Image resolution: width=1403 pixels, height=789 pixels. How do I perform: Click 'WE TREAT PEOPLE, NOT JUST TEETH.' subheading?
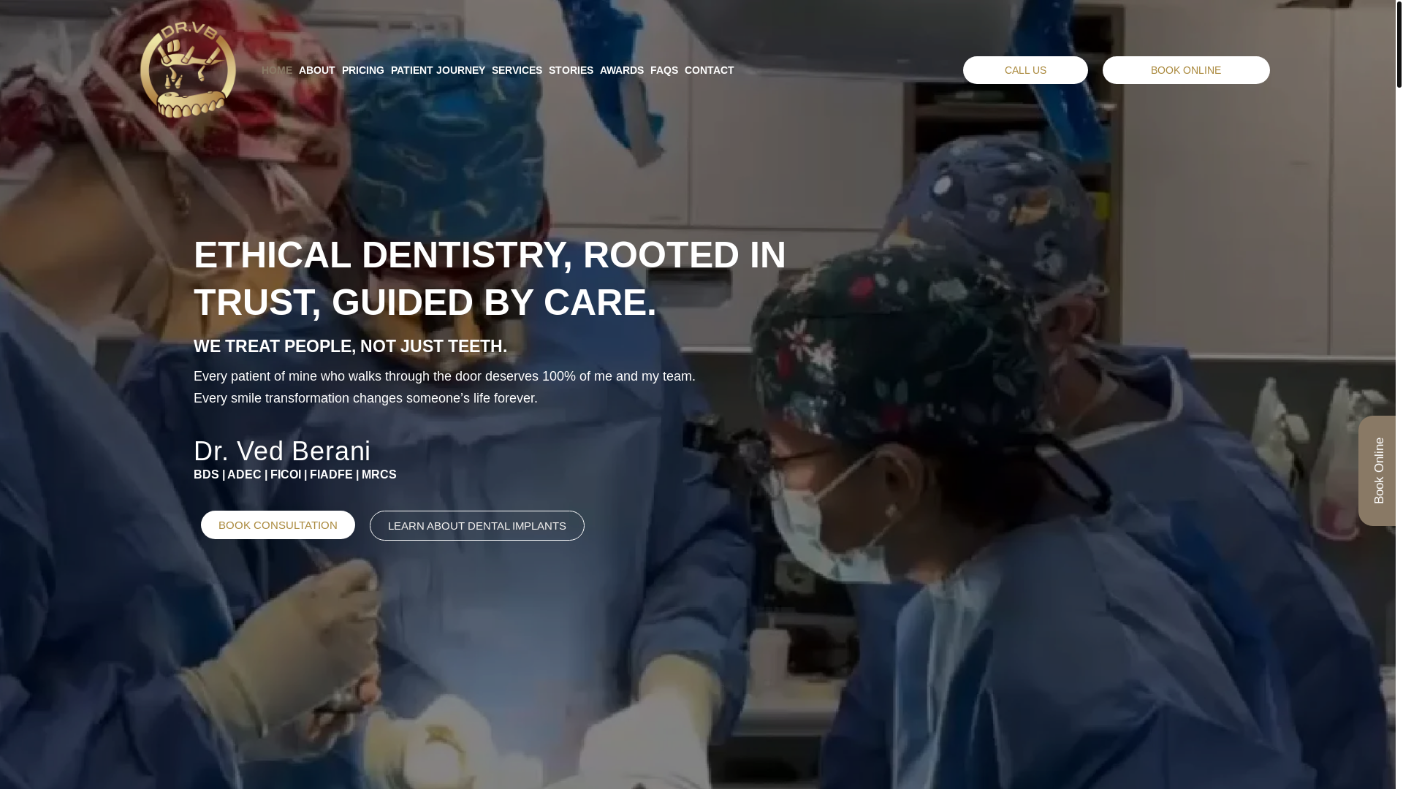pyautogui.click(x=350, y=346)
